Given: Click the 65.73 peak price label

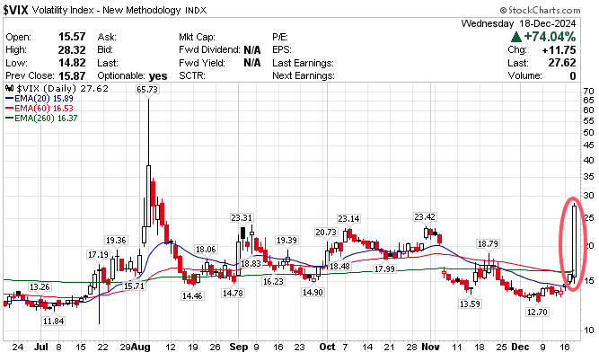Looking at the screenshot, I should 147,89.
